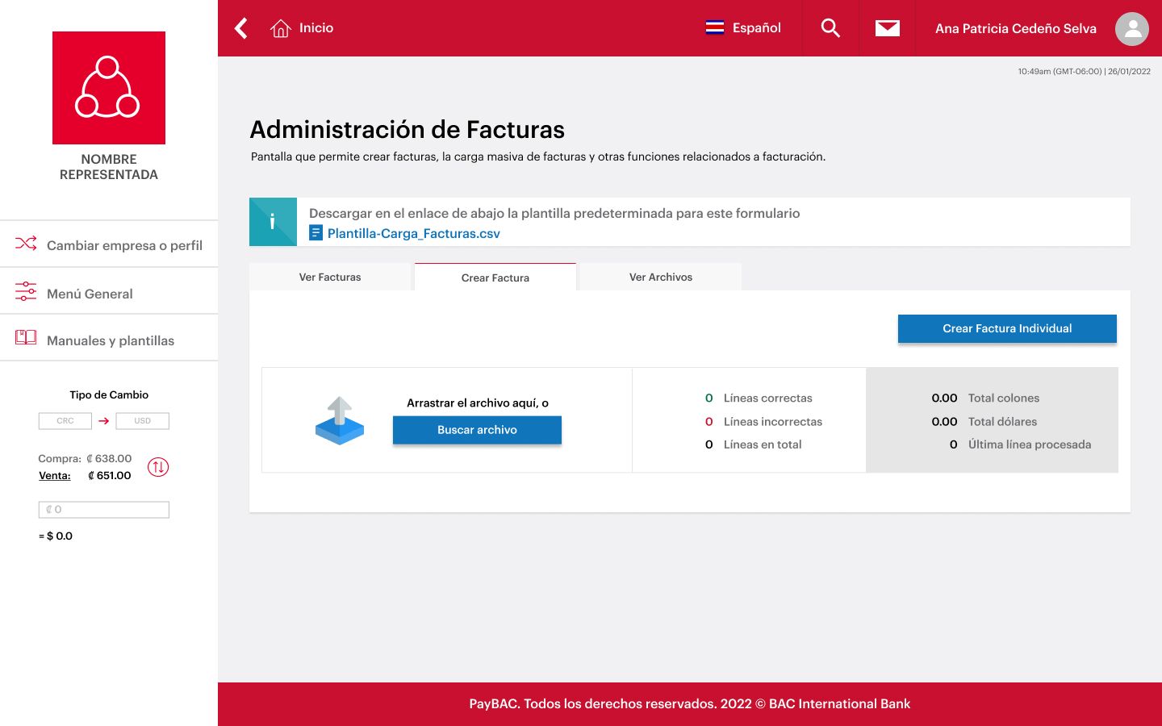Switch to the Ver Facturas tab

(x=331, y=276)
